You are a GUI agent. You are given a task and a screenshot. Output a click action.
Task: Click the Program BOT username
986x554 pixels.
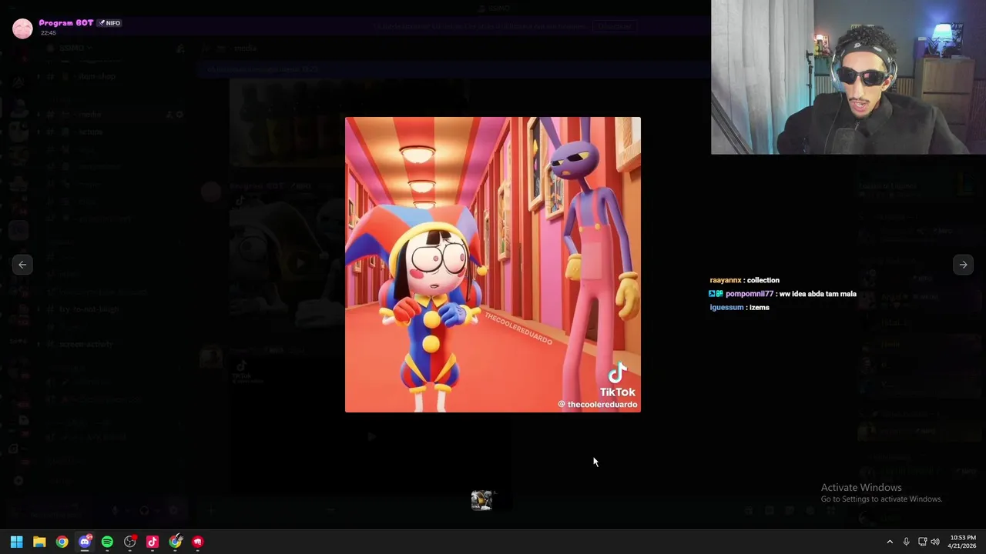[66, 23]
